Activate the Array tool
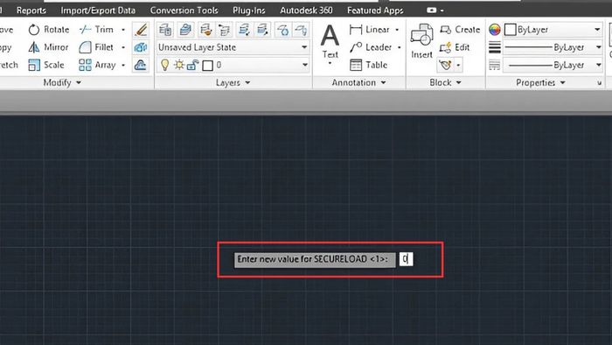 click(x=98, y=65)
